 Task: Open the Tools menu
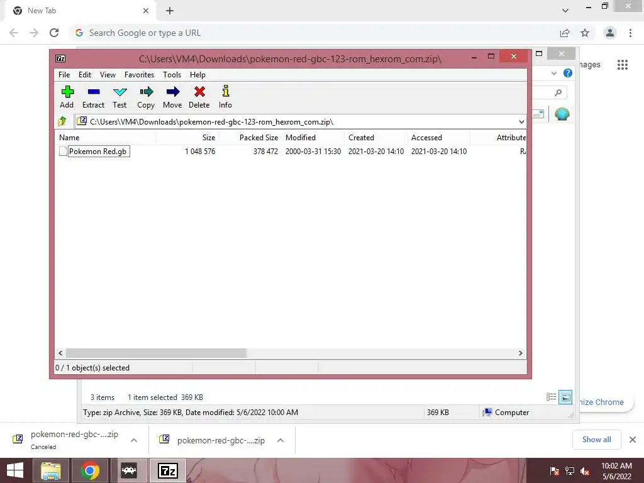point(172,75)
